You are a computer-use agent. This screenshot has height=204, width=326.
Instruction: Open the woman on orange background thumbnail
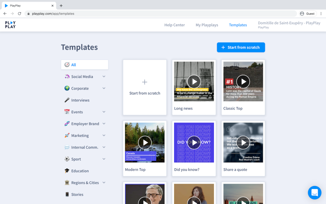click(x=194, y=194)
